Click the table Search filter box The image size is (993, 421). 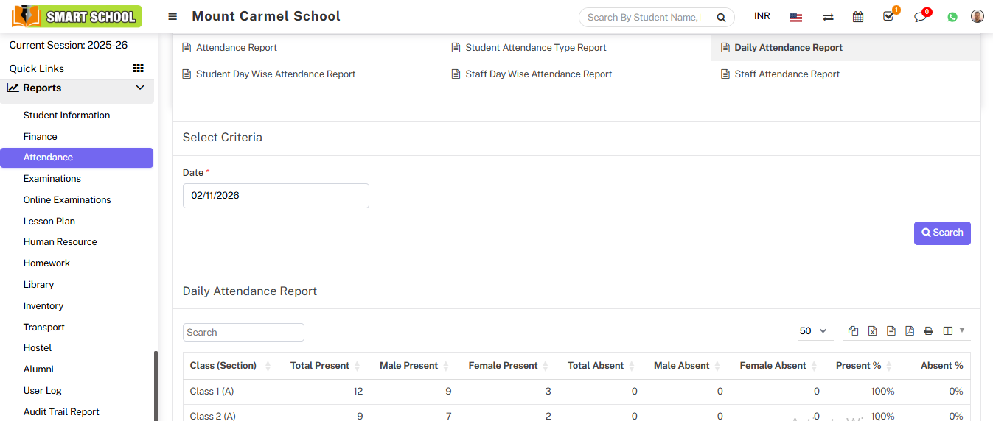click(x=243, y=332)
